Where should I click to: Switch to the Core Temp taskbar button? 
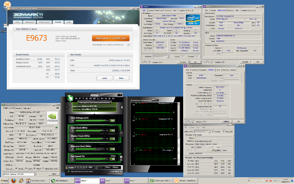click(37, 181)
